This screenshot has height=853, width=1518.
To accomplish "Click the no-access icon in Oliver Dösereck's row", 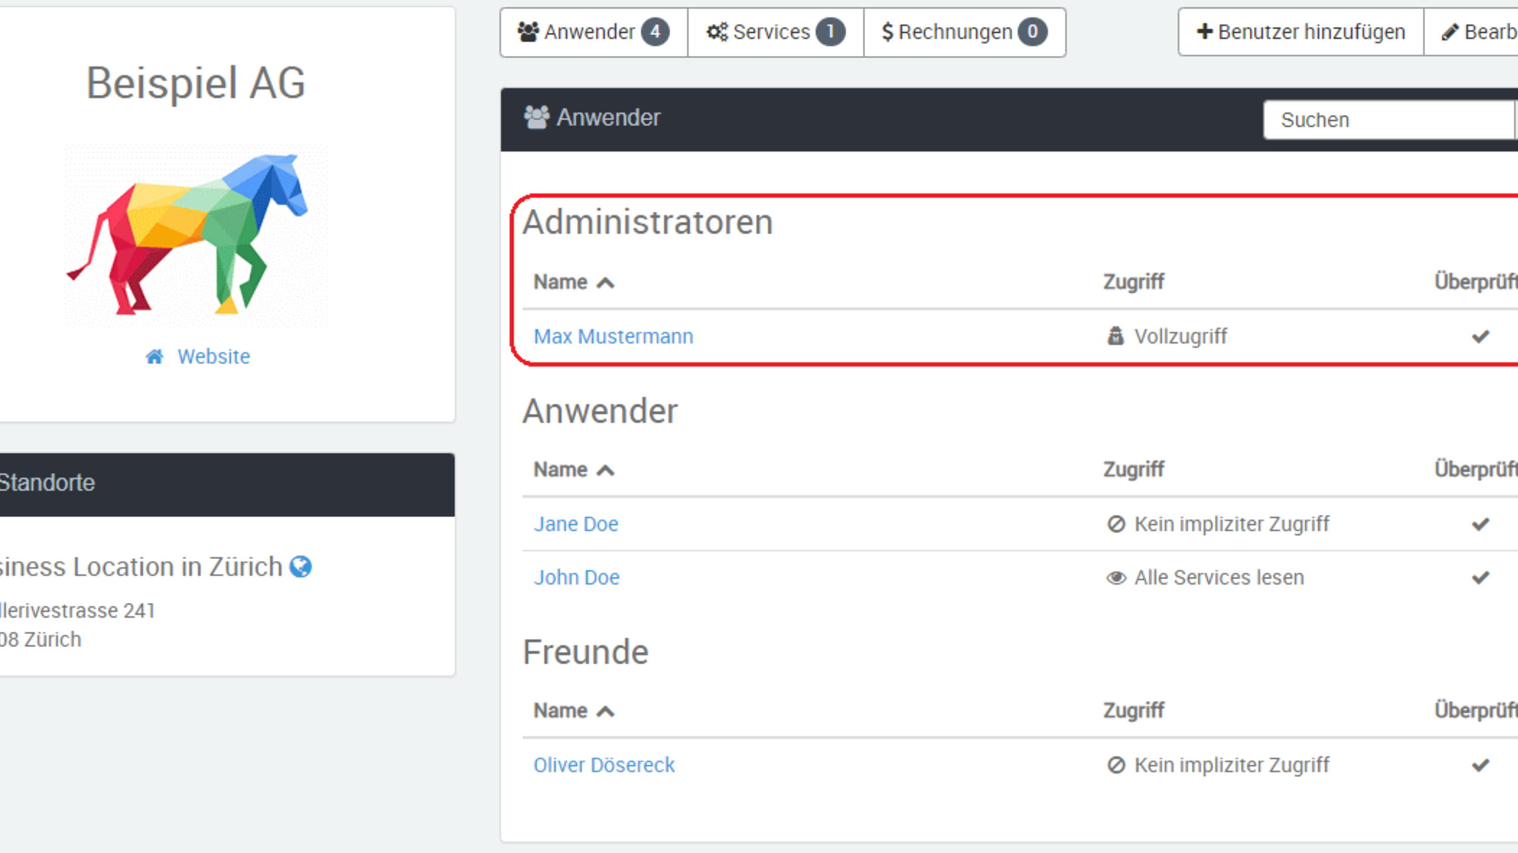I will pos(1115,765).
